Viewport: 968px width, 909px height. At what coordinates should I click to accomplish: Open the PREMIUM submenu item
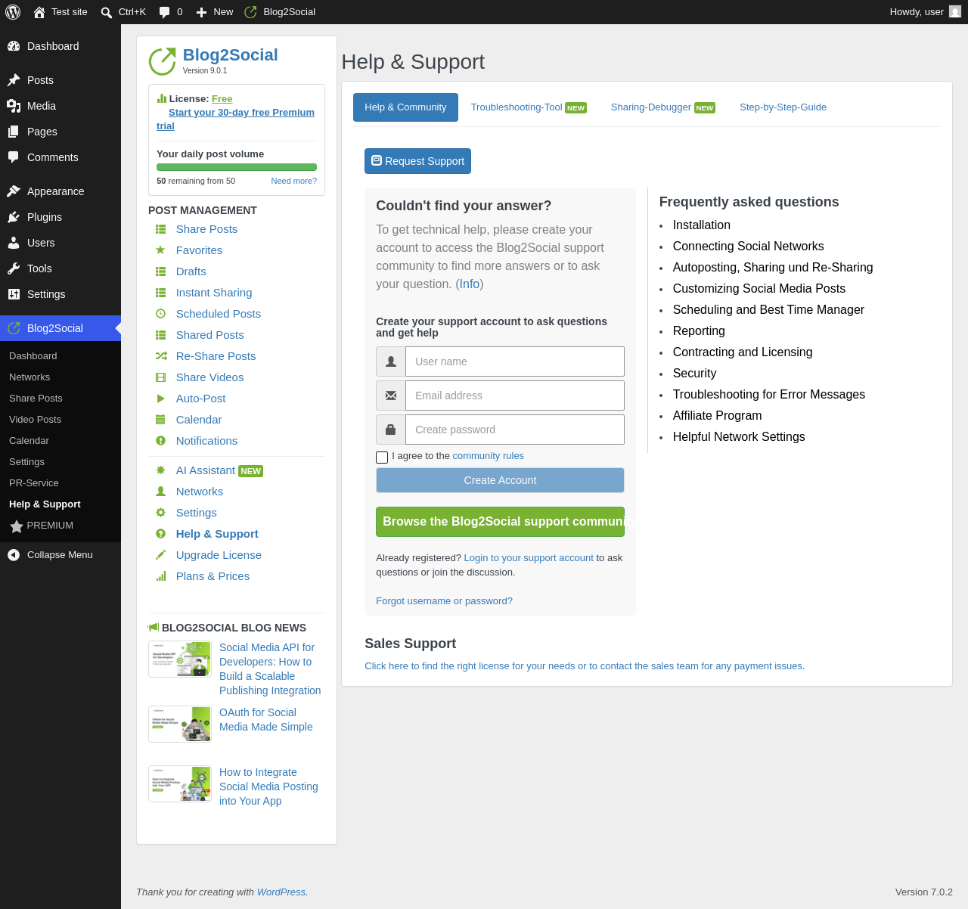point(42,526)
